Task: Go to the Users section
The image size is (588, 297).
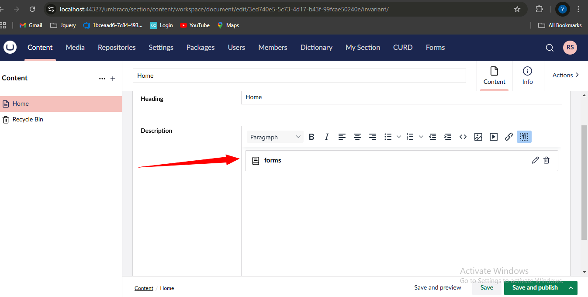Action: click(236, 47)
